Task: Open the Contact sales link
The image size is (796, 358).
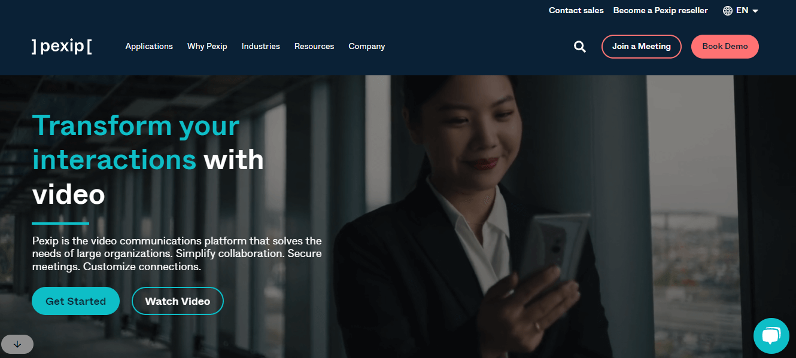Action: click(576, 11)
